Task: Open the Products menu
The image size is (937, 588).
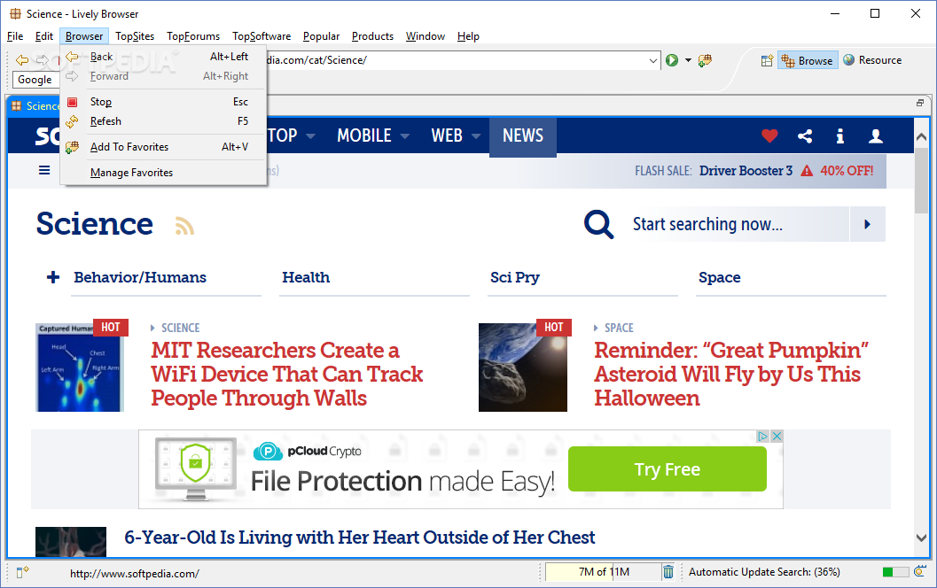Action: click(x=373, y=36)
